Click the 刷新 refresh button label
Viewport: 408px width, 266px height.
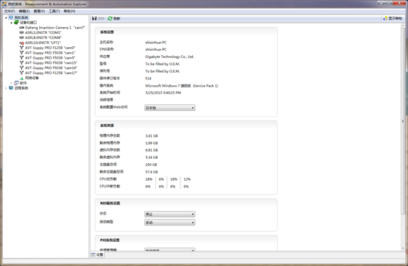pos(116,18)
